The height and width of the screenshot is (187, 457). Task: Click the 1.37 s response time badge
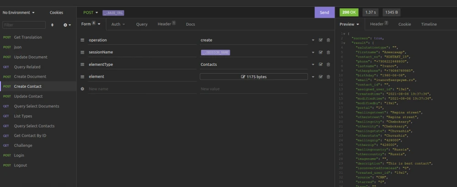[371, 12]
